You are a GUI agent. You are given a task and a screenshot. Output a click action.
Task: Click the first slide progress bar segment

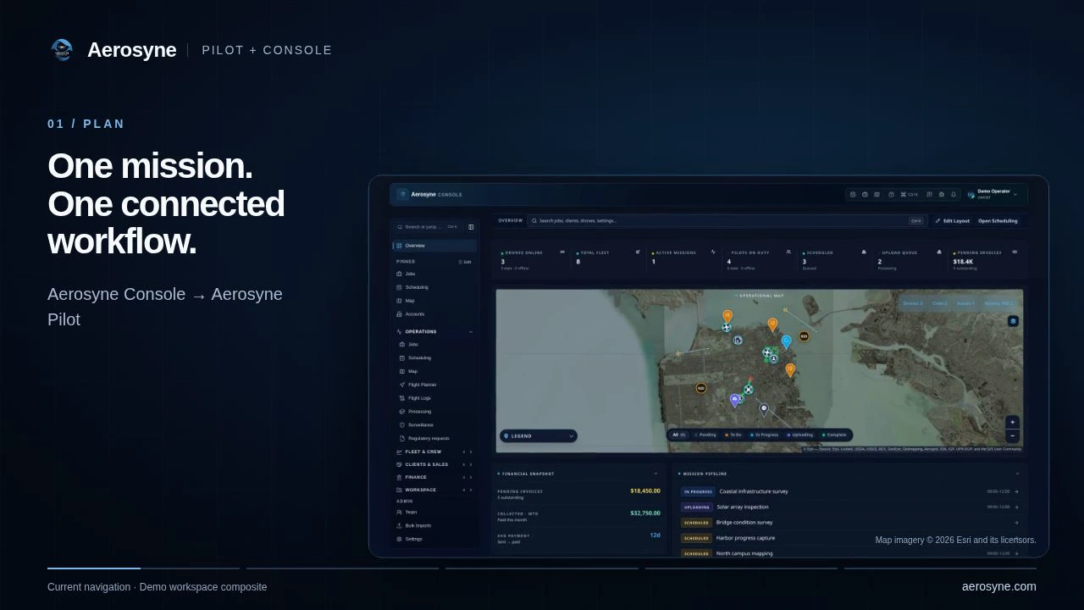coord(143,568)
